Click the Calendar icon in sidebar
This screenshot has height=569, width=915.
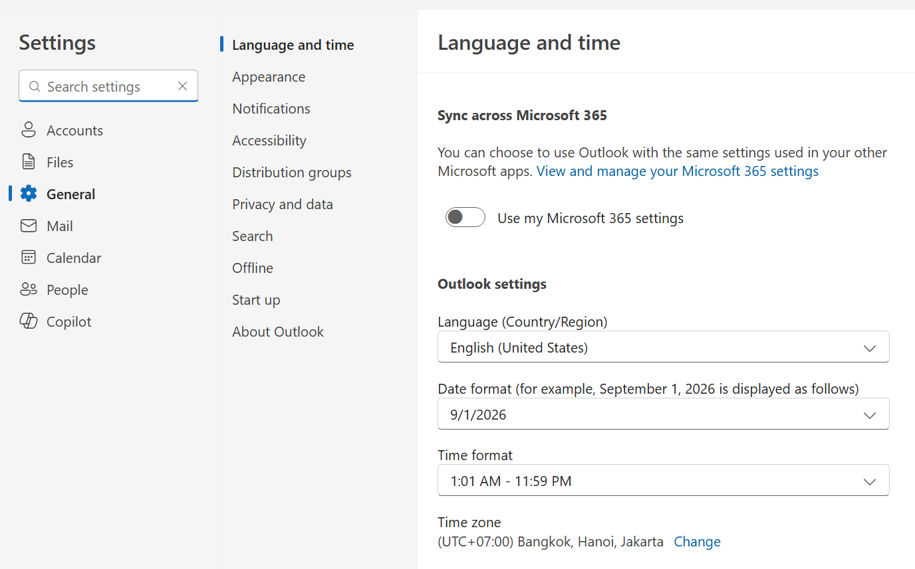[29, 258]
